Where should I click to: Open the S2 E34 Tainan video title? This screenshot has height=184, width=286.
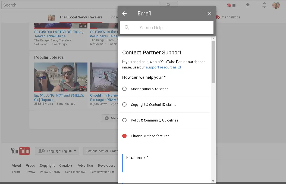coord(104,34)
